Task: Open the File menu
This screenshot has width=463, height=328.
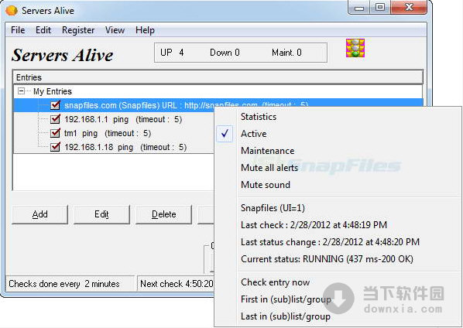Action: click(18, 30)
